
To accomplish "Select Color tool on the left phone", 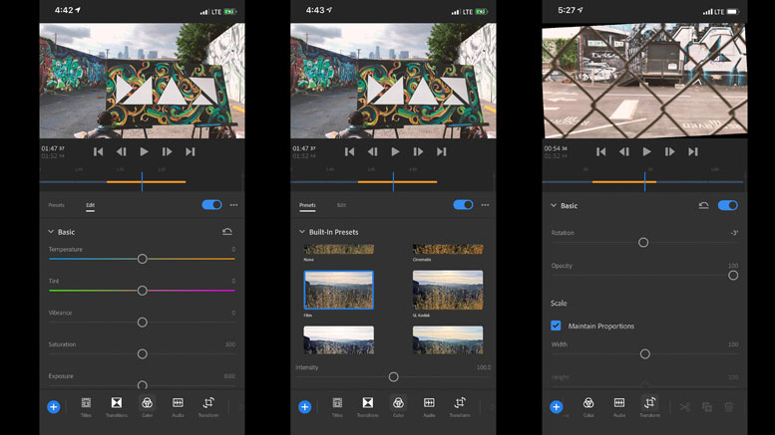I will click(147, 407).
